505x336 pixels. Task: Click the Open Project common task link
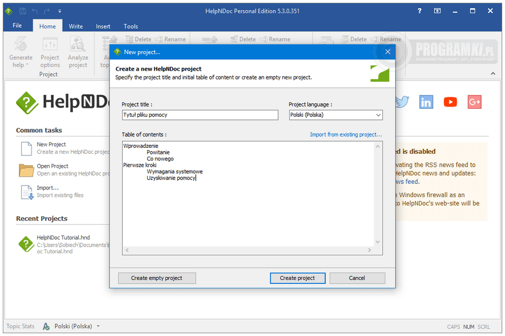[x=53, y=166]
